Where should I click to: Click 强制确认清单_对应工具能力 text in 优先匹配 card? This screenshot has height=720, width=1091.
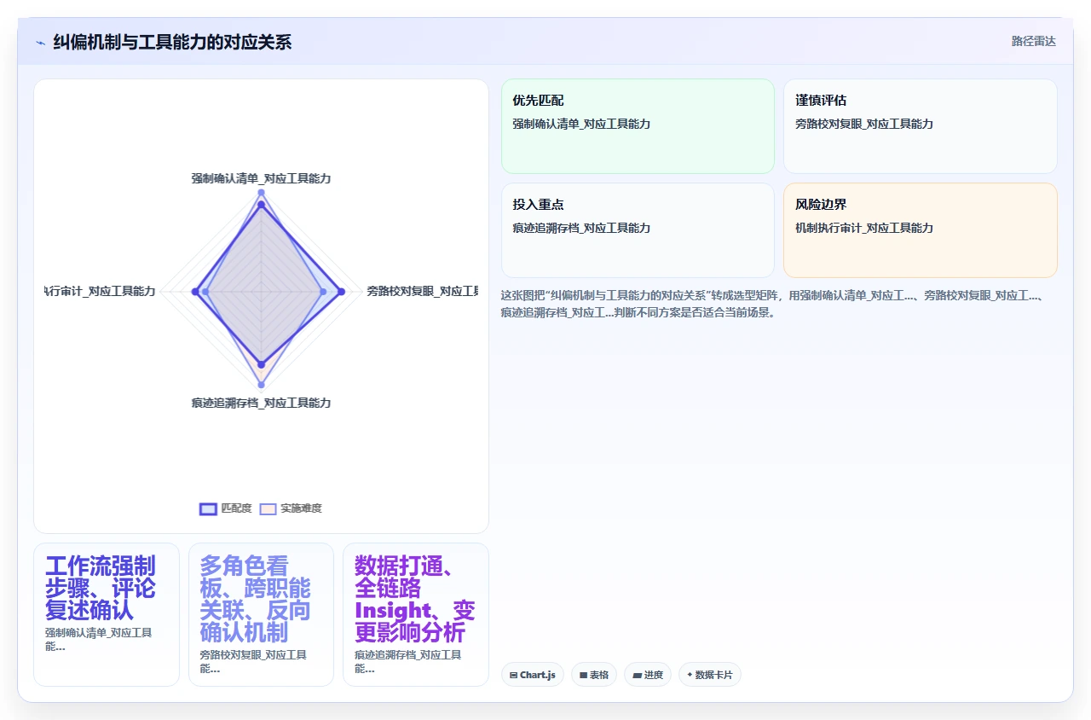[x=581, y=124]
